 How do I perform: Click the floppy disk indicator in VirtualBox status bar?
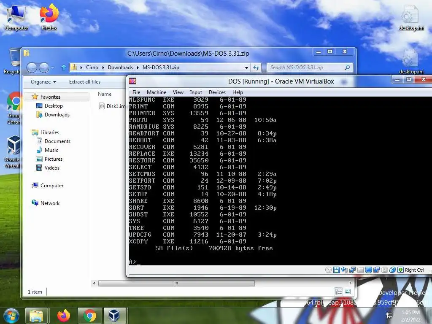[336, 270]
